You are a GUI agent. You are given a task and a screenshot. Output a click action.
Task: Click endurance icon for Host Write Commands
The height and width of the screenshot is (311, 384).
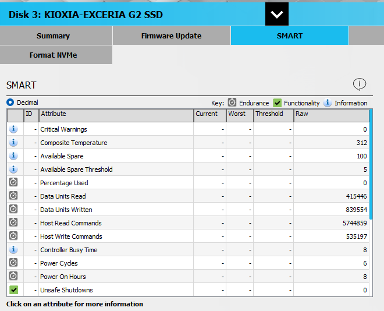pyautogui.click(x=13, y=236)
